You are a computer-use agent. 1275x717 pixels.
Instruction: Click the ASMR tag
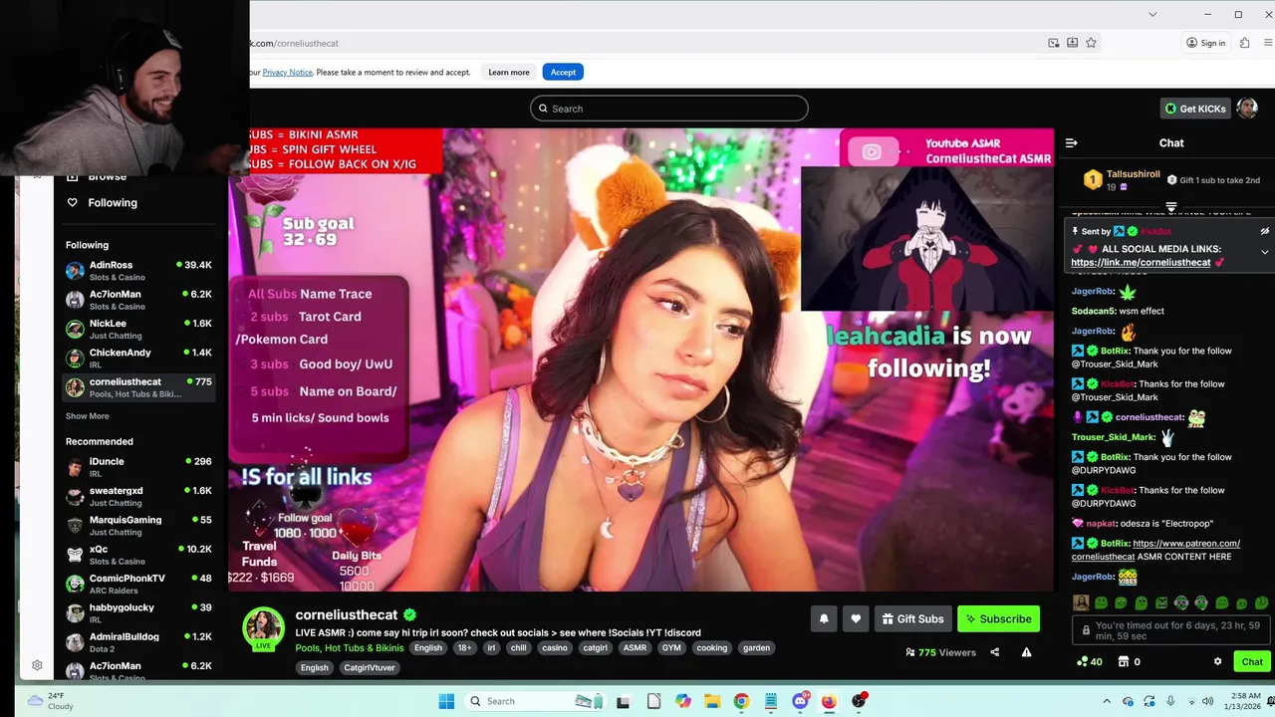(635, 648)
